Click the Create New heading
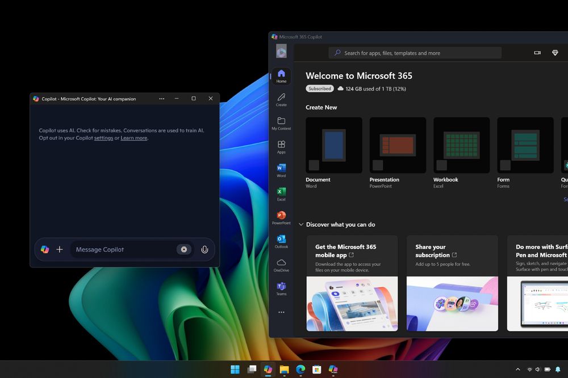 click(321, 107)
